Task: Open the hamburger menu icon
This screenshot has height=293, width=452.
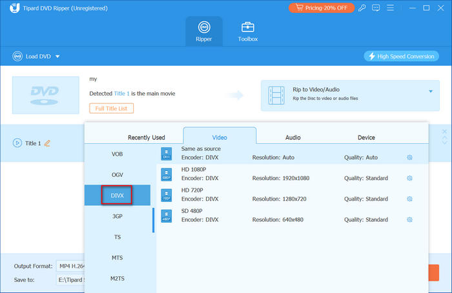Action: click(390, 8)
